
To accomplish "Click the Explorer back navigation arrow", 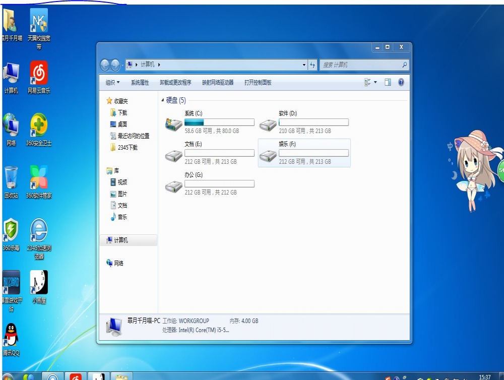I will point(105,65).
